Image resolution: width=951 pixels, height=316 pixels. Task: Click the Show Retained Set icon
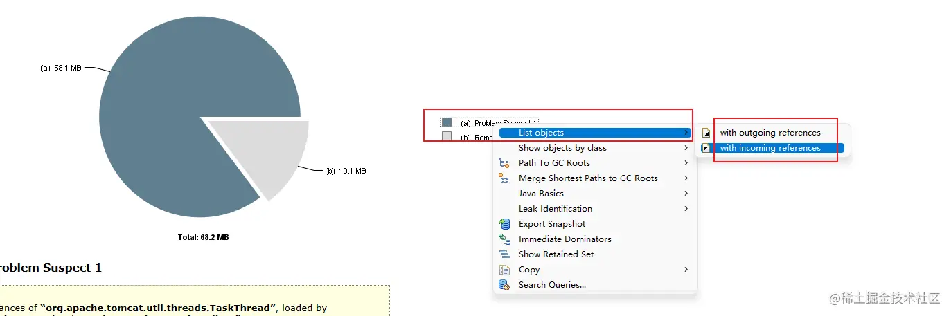pyautogui.click(x=504, y=254)
